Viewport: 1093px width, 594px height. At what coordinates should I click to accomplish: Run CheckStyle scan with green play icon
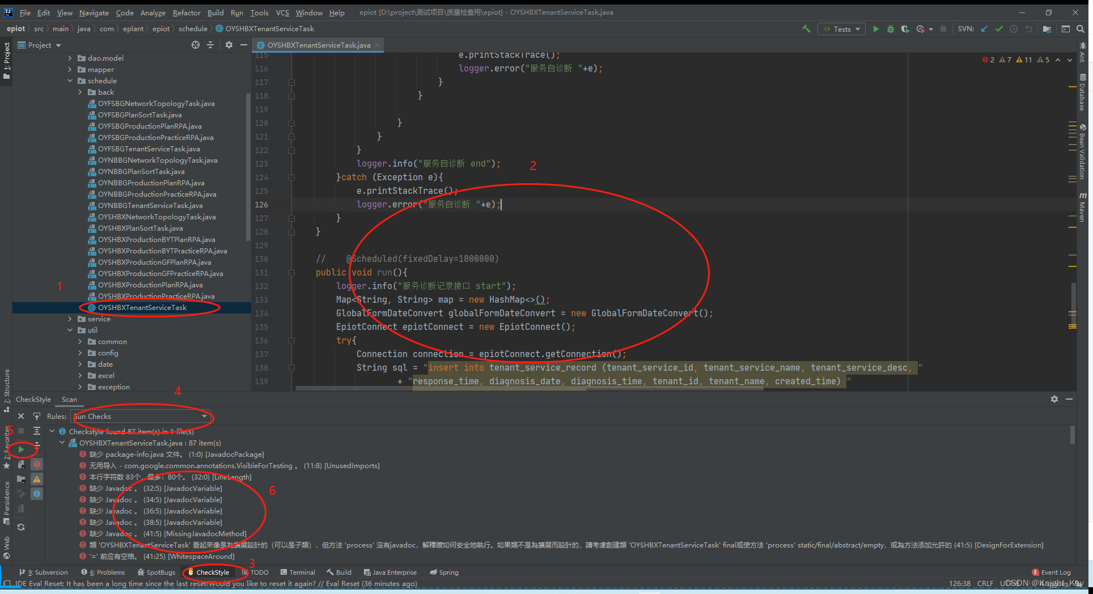pos(23,449)
